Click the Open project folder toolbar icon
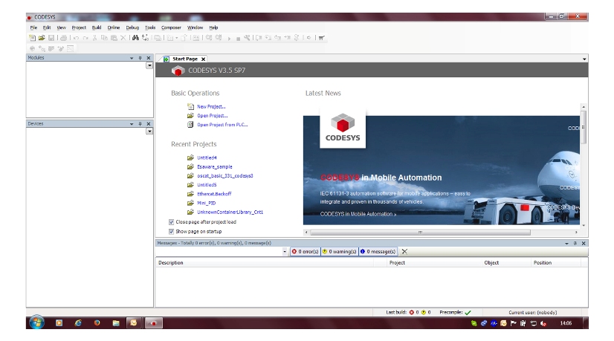614x341 pixels. 42,38
